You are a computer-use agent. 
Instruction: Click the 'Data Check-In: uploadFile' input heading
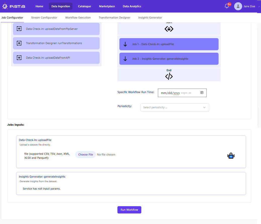coord(35,140)
